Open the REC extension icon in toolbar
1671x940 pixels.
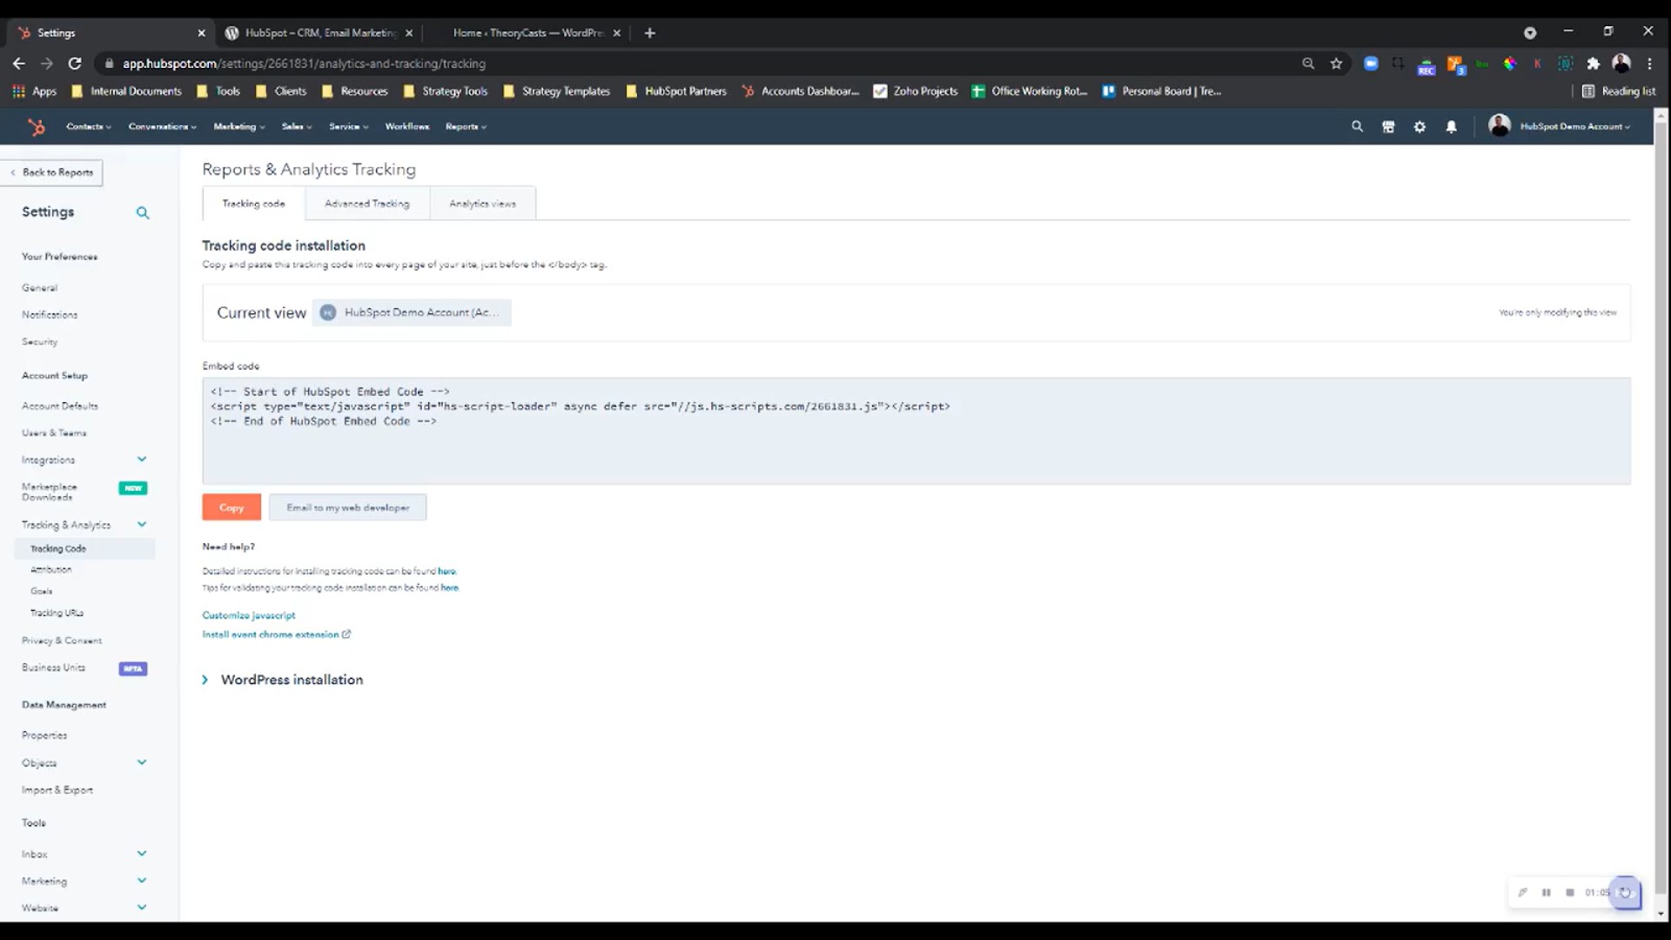pyautogui.click(x=1426, y=64)
